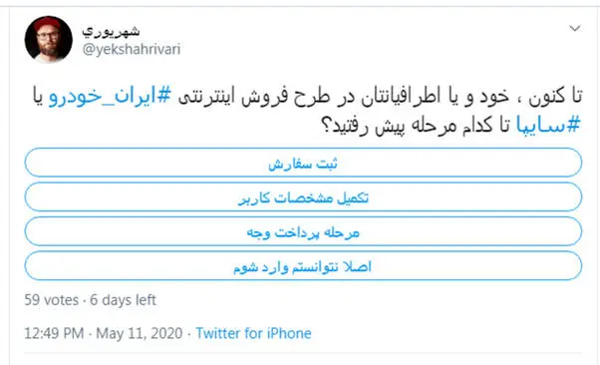Click the 59 votes count
The height and width of the screenshot is (365, 600).
pos(51,300)
